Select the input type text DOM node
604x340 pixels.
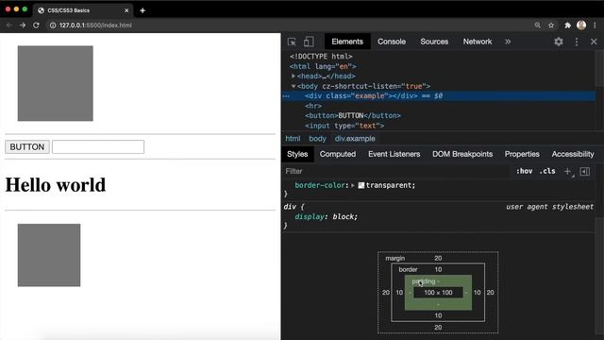pyautogui.click(x=344, y=126)
